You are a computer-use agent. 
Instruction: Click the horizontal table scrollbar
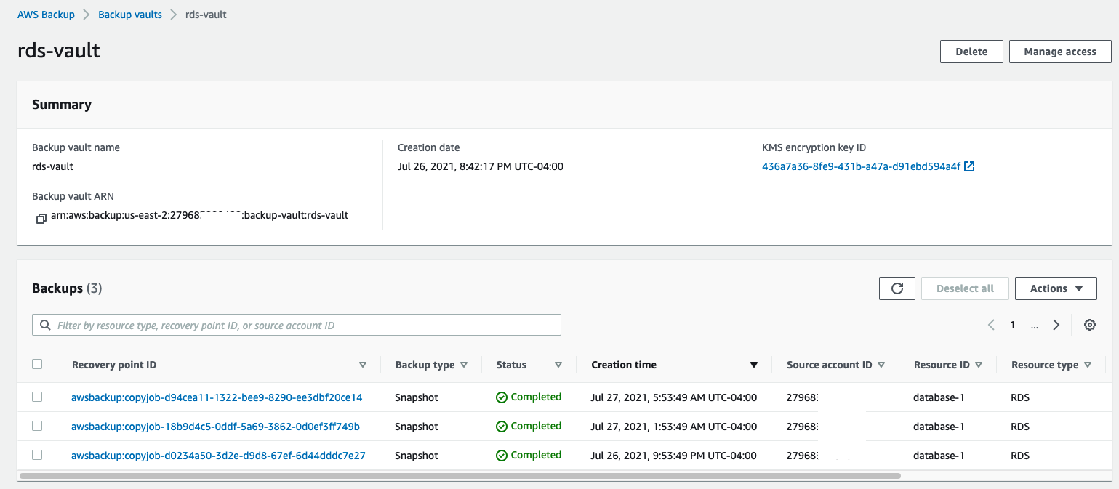click(x=460, y=476)
